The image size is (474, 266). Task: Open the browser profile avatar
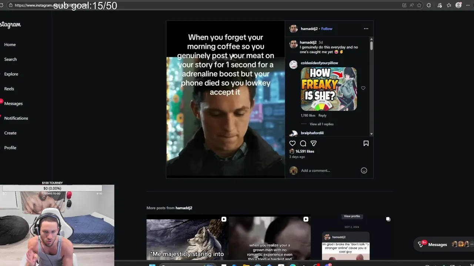coord(458,5)
